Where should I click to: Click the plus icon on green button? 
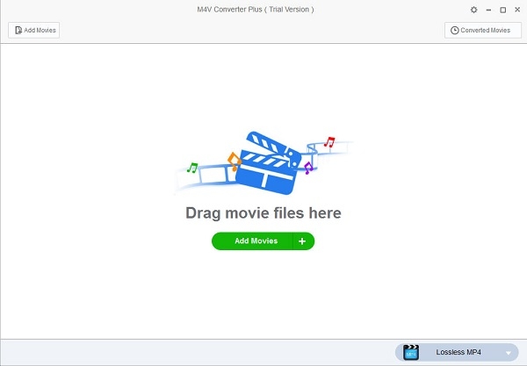(302, 241)
